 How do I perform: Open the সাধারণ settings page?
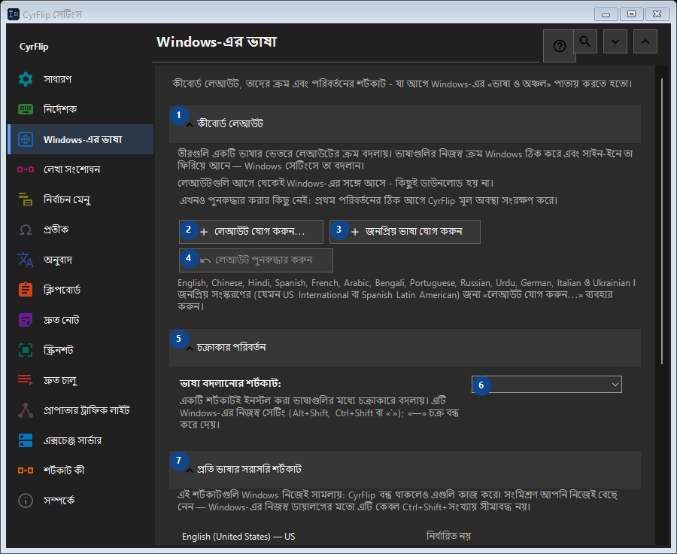80,79
